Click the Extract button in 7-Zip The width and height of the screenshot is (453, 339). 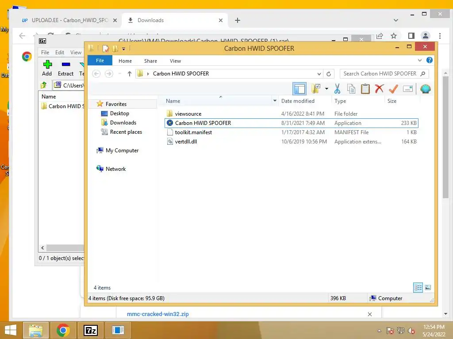pos(66,68)
